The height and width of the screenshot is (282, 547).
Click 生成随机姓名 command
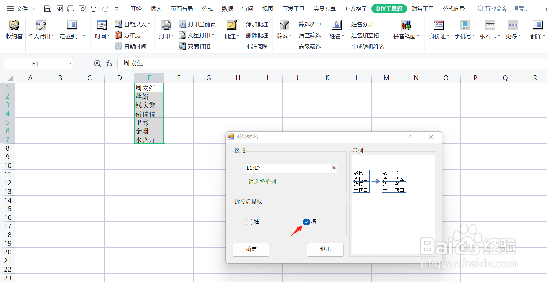368,46
